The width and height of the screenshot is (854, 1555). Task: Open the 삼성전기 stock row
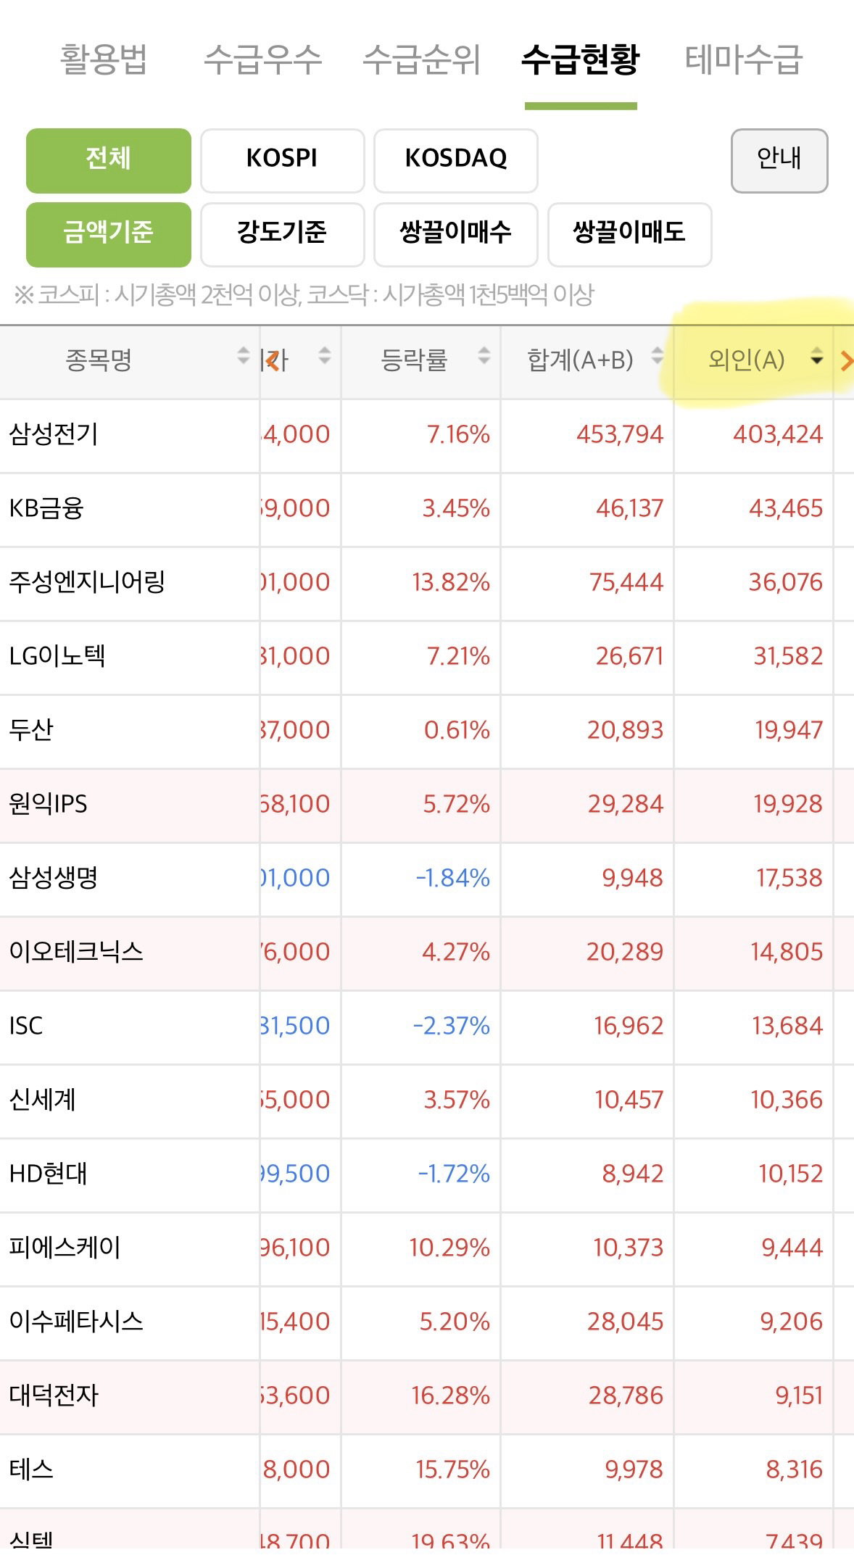click(427, 435)
